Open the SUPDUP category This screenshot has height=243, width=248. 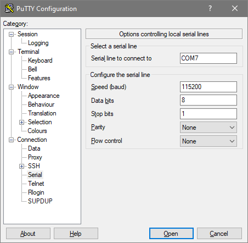40,201
